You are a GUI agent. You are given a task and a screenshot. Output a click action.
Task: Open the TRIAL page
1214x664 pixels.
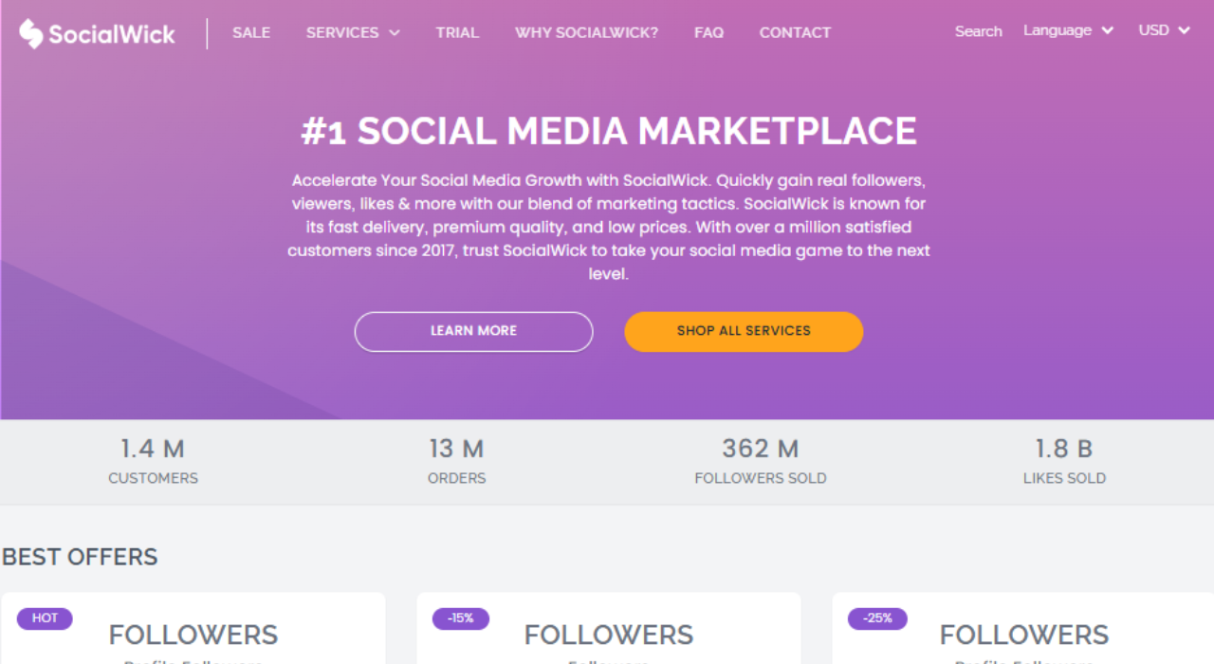coord(457,31)
